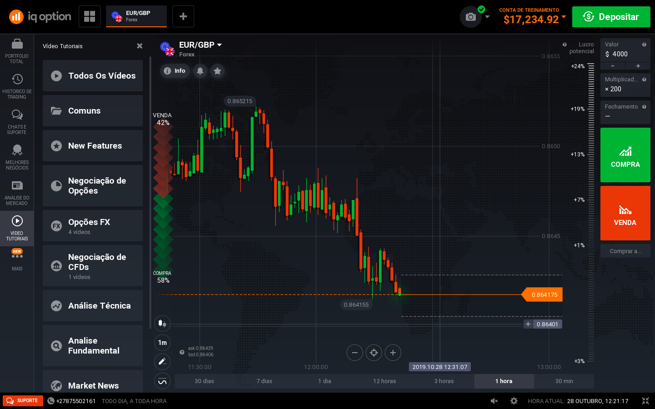Toggle fullscreen mode icon
655x409 pixels.
(645, 401)
